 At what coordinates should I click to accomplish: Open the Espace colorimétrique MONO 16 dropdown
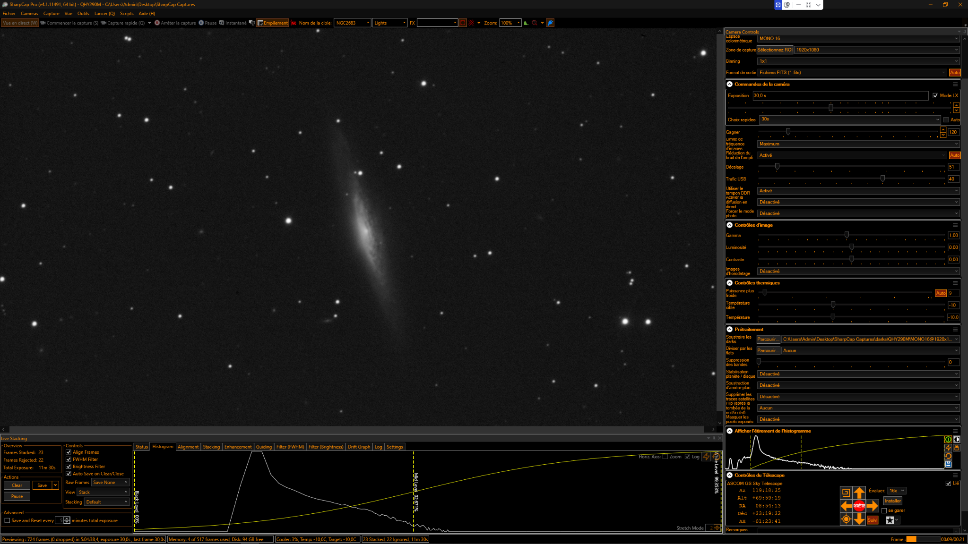pyautogui.click(x=858, y=39)
